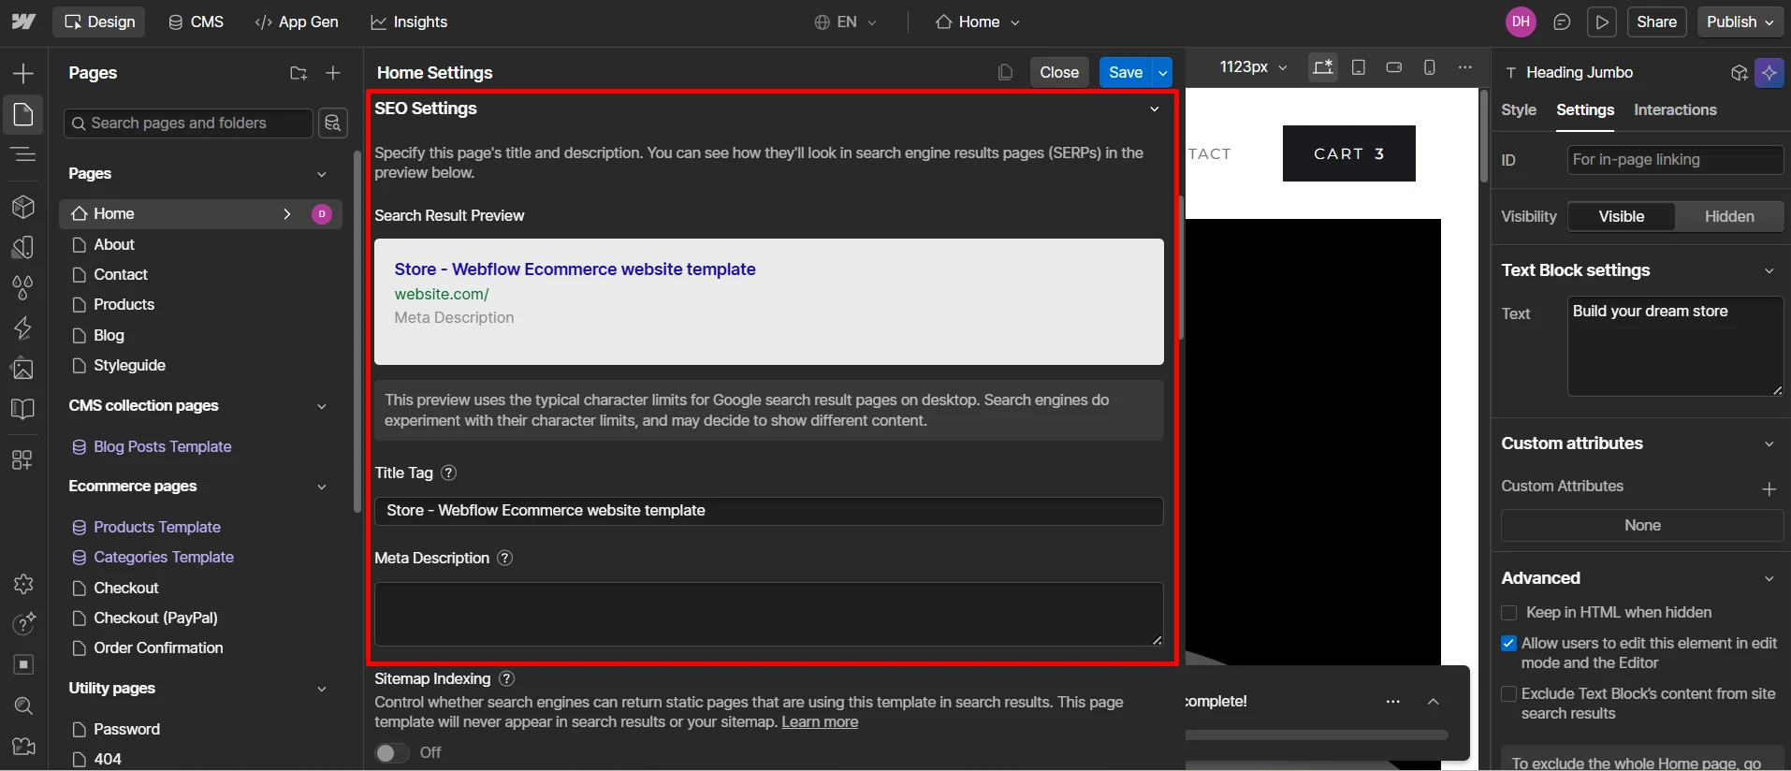Switch to the Interactions tab
Screen dimensions: 1791x771
pos(1675,109)
